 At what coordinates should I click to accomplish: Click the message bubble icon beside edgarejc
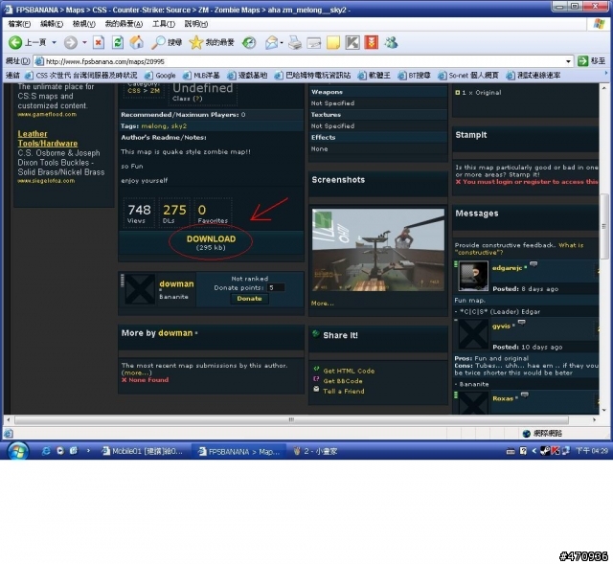[534, 264]
